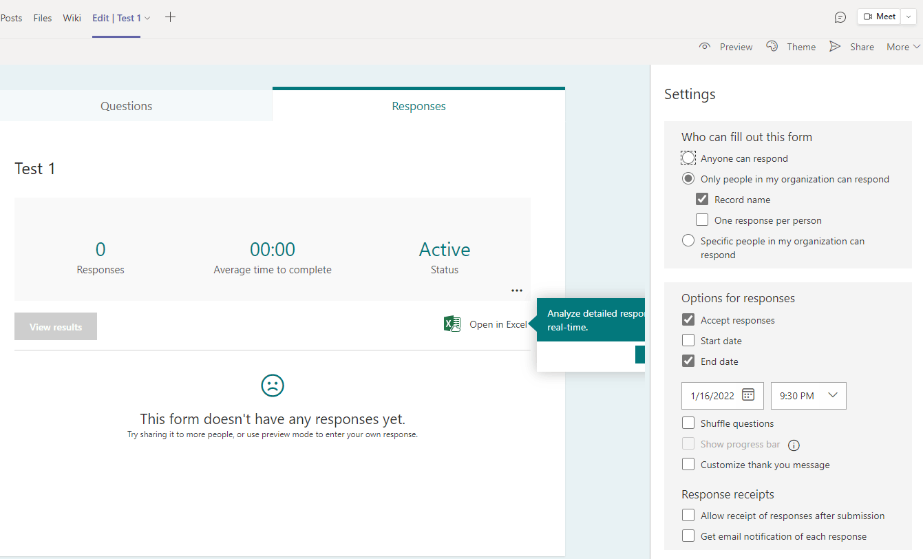This screenshot has height=559, width=923.
Task: Click the Preview eye icon
Action: tap(704, 47)
